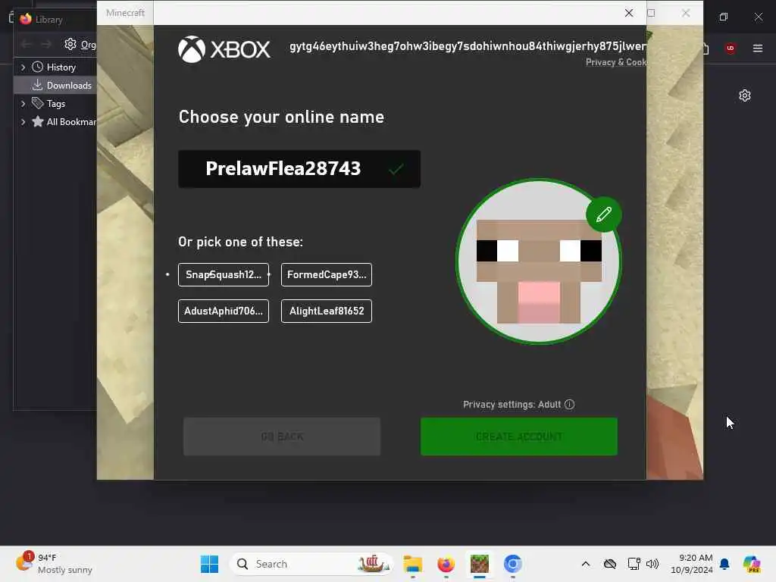776x582 pixels.
Task: Click the cloud sync tray icon
Action: 610,564
